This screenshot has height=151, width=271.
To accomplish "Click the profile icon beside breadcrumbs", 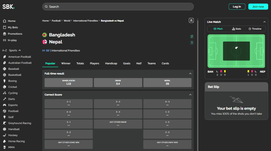I will pyautogui.click(x=191, y=21).
